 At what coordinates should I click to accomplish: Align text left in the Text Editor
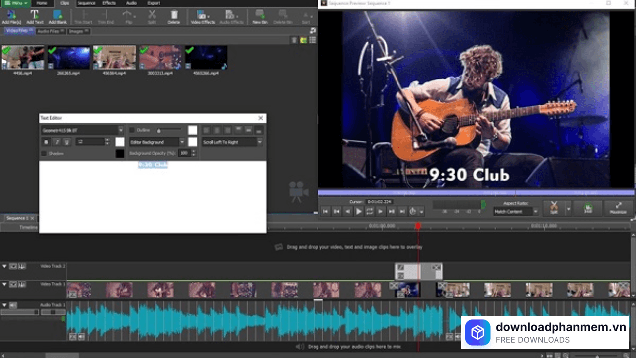[x=206, y=130]
